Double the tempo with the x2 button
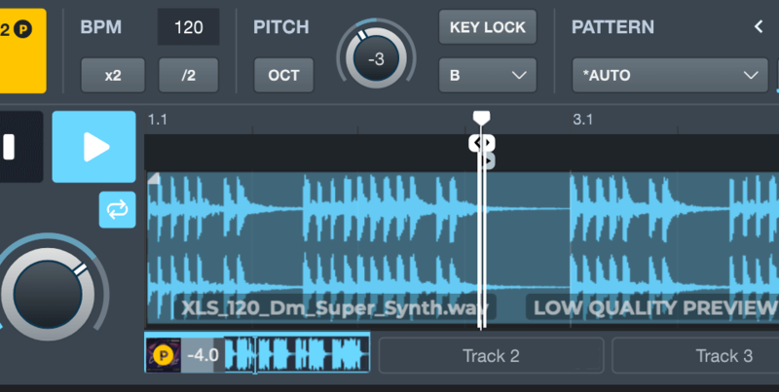The width and height of the screenshot is (779, 392). click(112, 75)
